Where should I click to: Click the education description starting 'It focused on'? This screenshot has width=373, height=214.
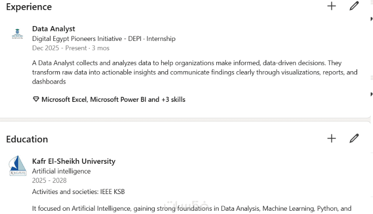click(x=191, y=208)
